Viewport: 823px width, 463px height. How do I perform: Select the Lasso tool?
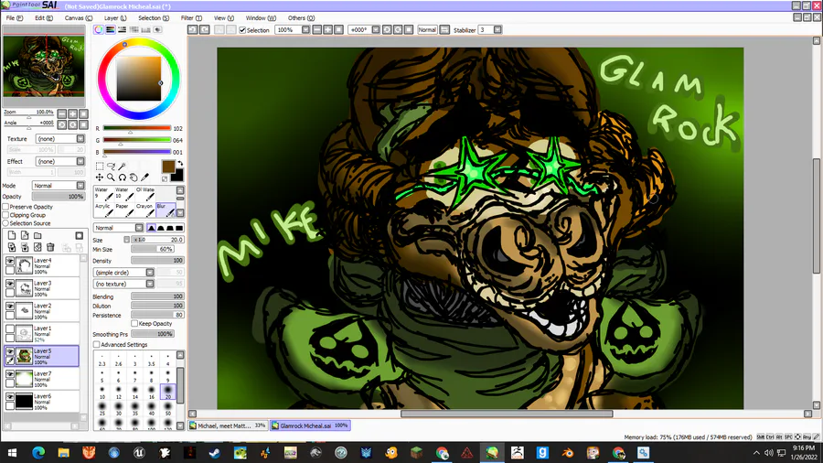click(x=111, y=167)
